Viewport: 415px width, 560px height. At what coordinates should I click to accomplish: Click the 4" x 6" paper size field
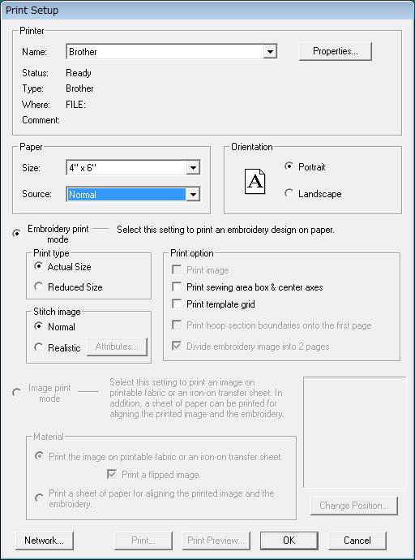pyautogui.click(x=126, y=167)
